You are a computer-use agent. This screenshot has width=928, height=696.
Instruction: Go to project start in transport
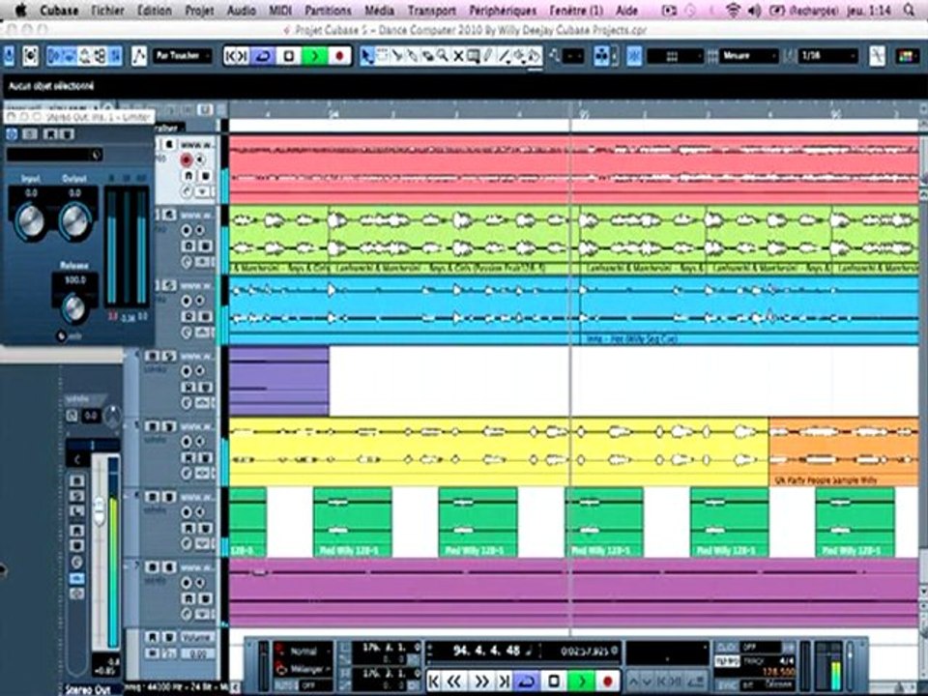point(434,681)
